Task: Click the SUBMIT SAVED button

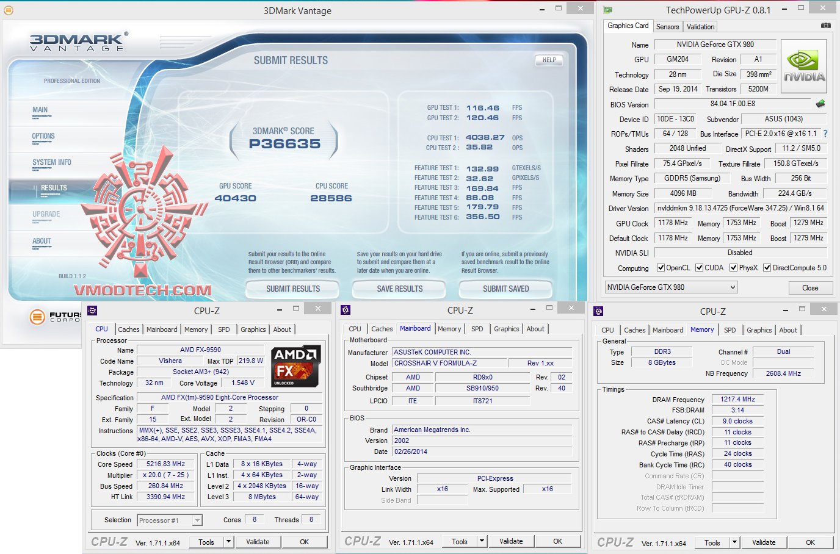Action: [x=506, y=289]
